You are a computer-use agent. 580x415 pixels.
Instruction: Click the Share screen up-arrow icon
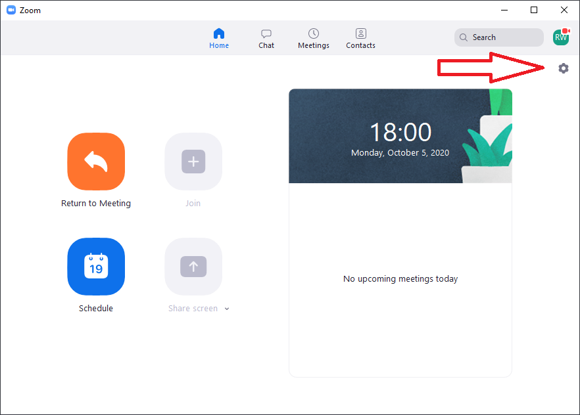(193, 267)
